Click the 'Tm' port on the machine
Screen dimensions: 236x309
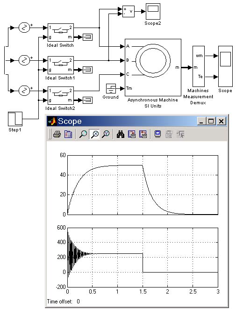pyautogui.click(x=129, y=88)
